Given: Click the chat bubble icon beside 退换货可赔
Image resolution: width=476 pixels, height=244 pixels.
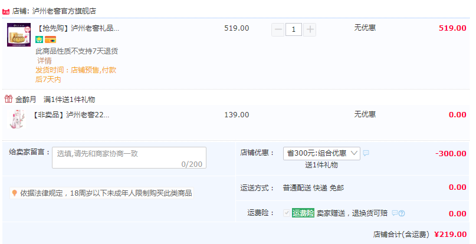Looking at the screenshot, I should pos(395,213).
